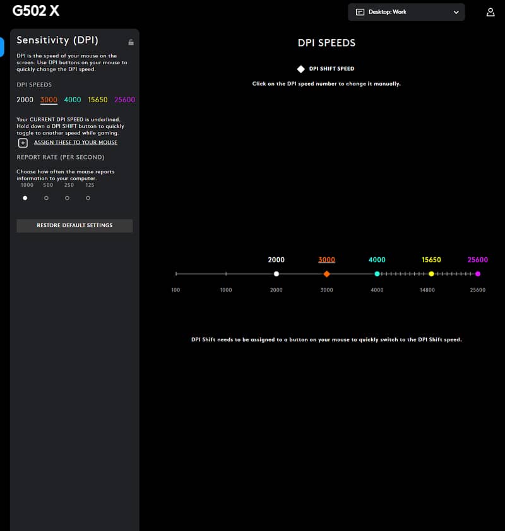Click the magenta 25600 DPI slider handle
The image size is (505, 531).
tap(478, 274)
